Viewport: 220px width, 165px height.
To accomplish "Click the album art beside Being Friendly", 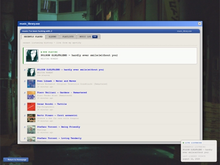I will click(31, 130).
